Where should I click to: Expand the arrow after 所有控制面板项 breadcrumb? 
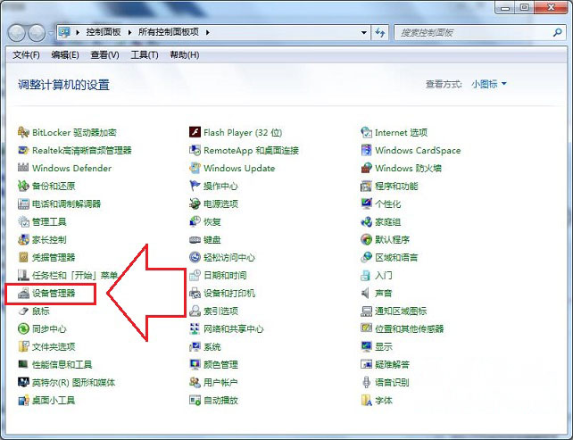[x=208, y=32]
